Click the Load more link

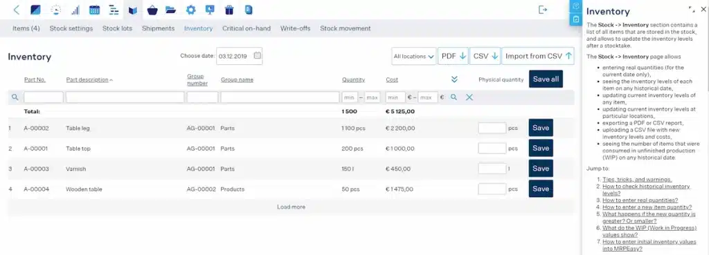pyautogui.click(x=291, y=207)
